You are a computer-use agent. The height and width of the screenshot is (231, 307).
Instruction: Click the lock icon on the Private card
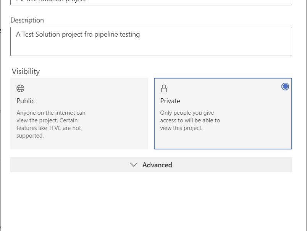click(164, 88)
